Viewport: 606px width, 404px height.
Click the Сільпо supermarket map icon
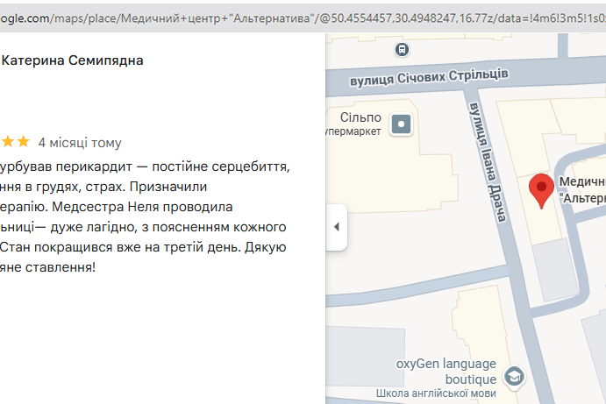(402, 124)
